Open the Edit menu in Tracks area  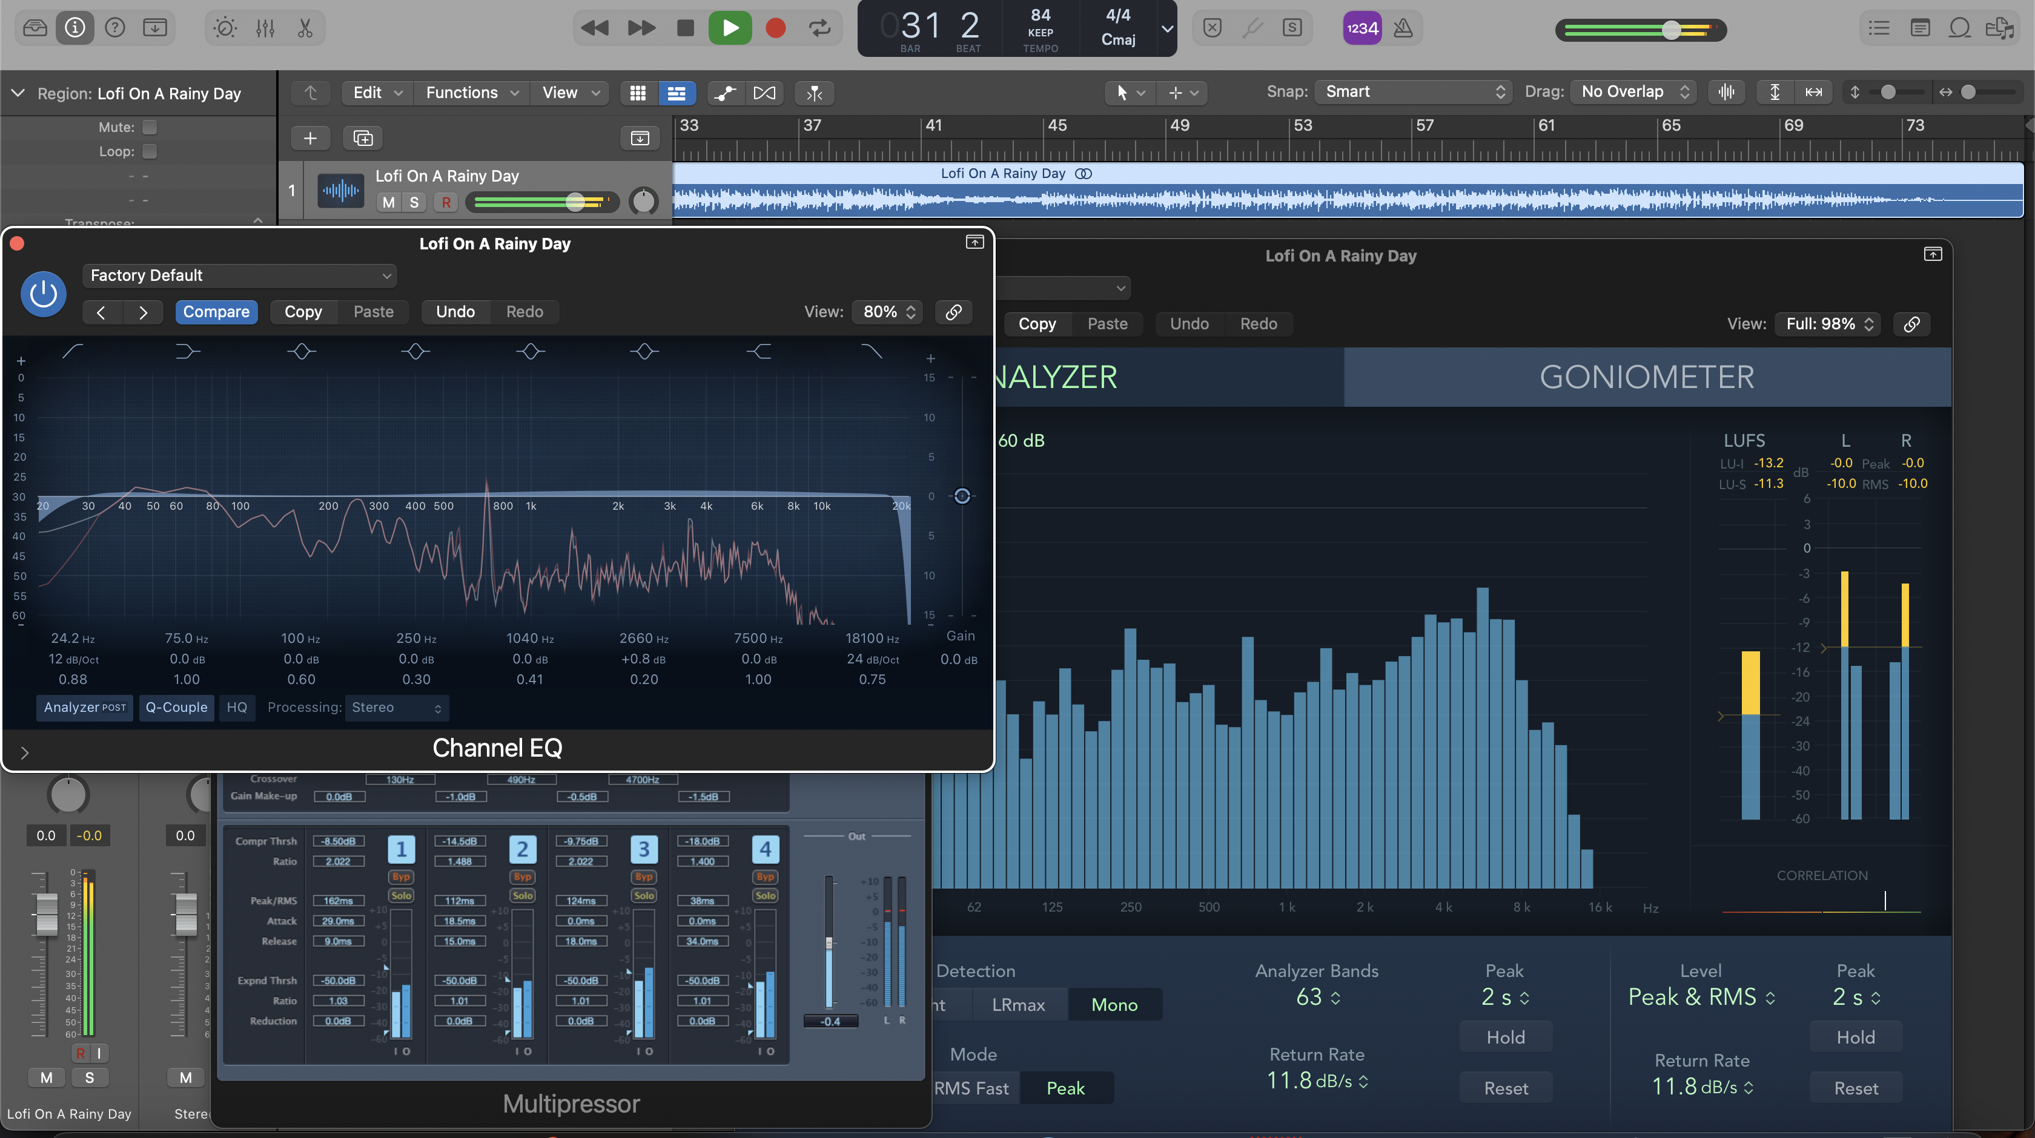[377, 93]
